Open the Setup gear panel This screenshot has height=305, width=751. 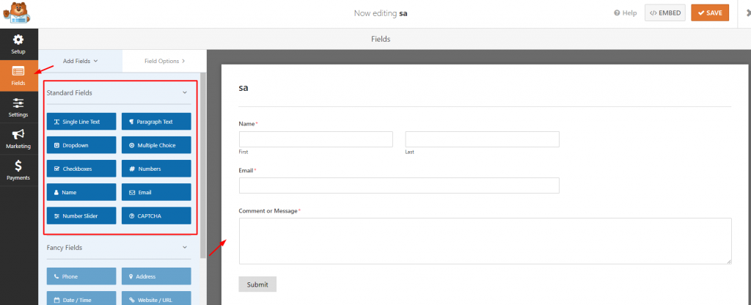pyautogui.click(x=18, y=44)
